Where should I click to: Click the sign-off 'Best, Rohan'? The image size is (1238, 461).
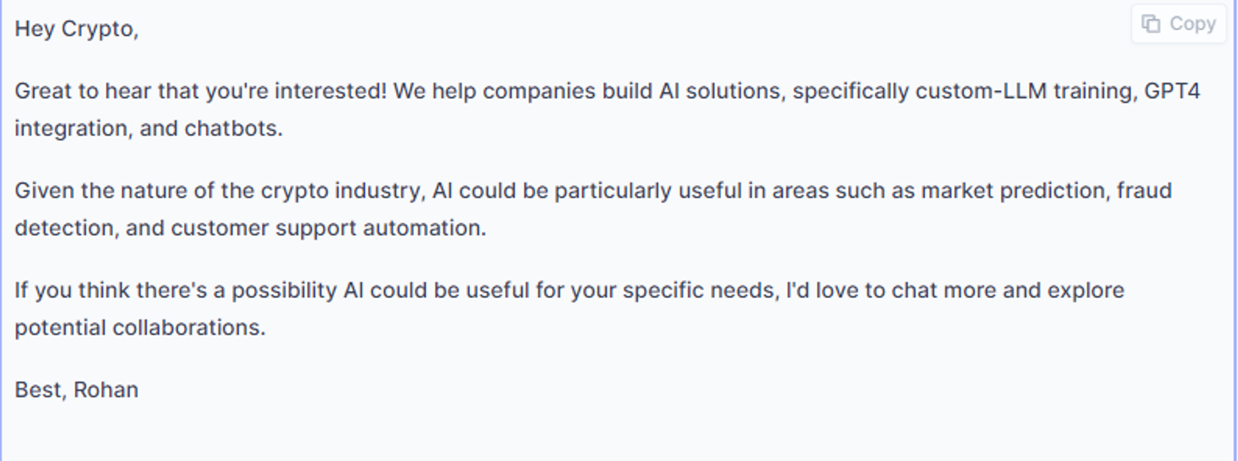click(77, 390)
